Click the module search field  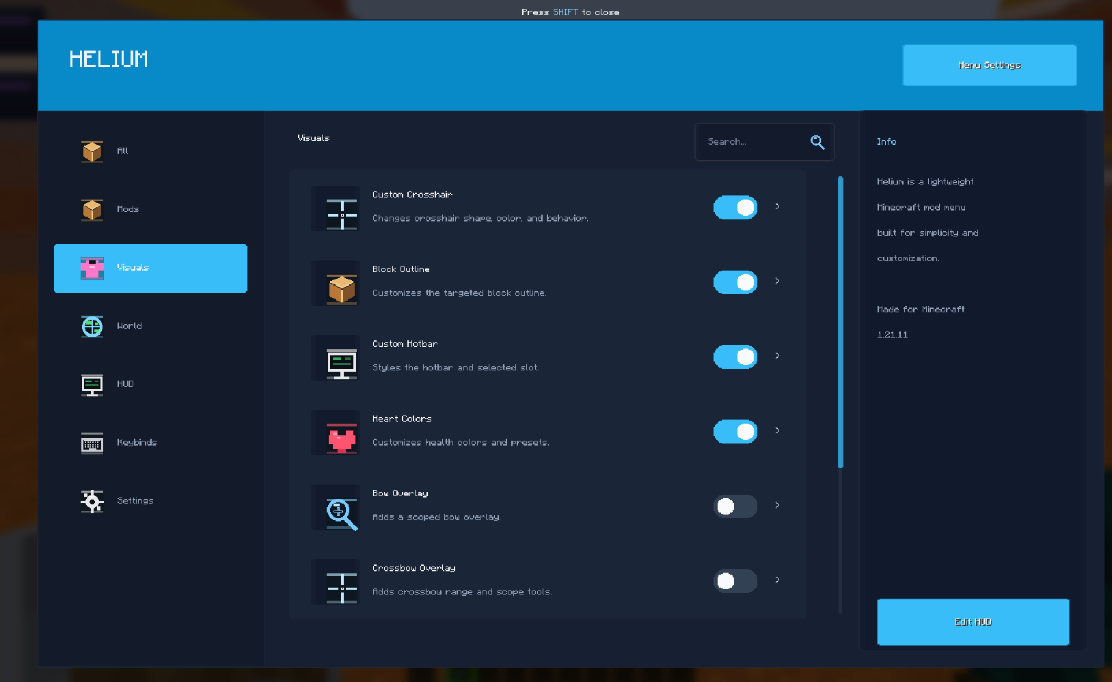click(764, 142)
